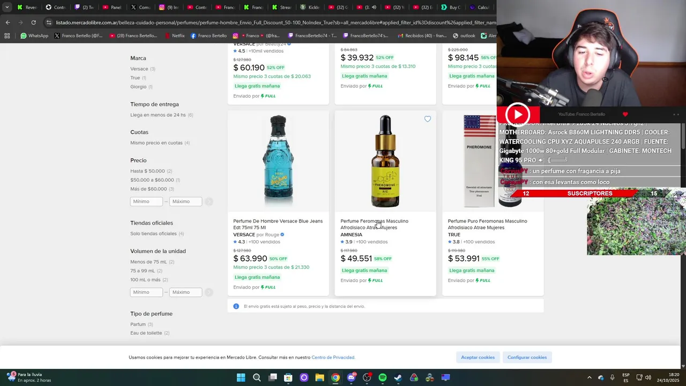Save Perfume Feromonas Masculino to favorites heart

[428, 119]
